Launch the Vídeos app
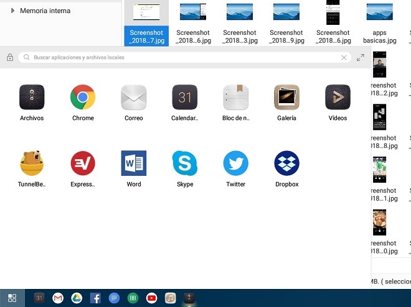 point(338,98)
